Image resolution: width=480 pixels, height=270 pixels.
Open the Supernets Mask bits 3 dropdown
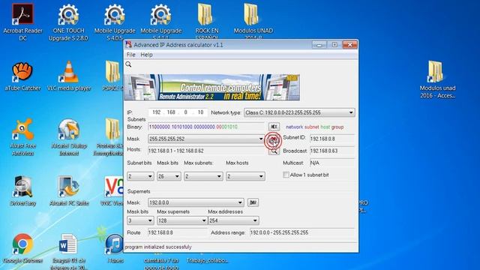pos(140,220)
